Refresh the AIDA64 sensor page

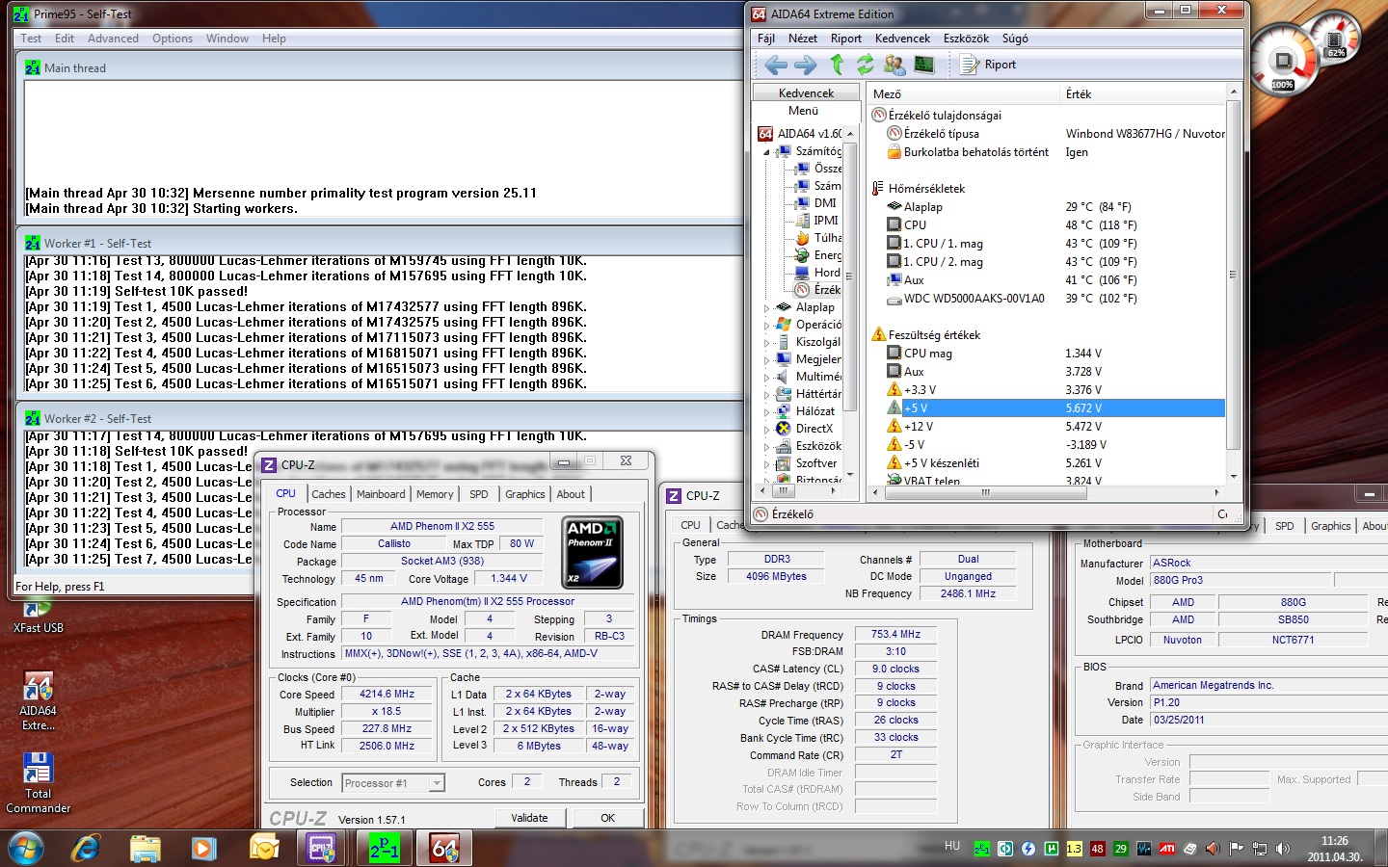[x=865, y=65]
